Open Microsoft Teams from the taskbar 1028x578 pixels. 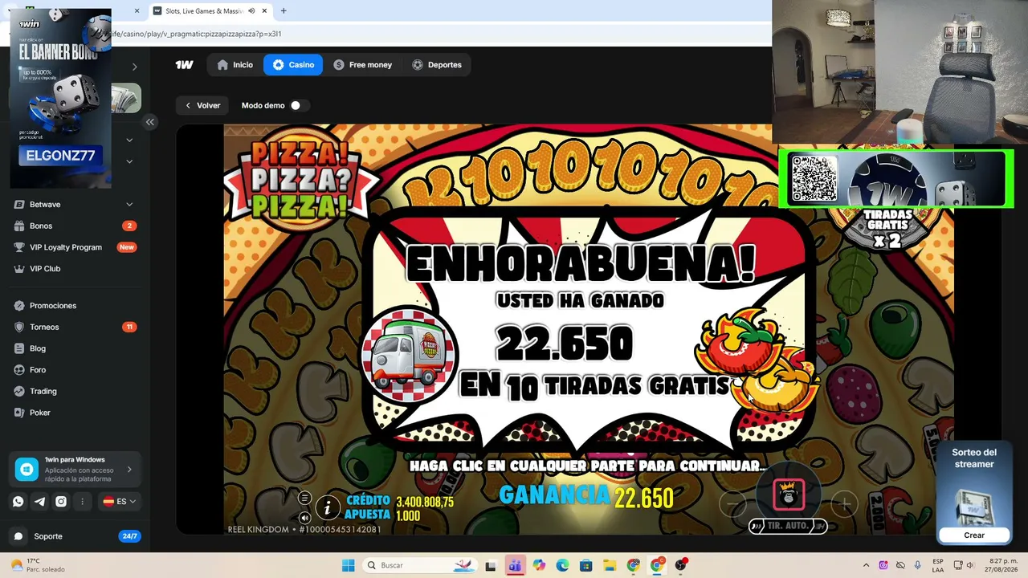click(515, 565)
